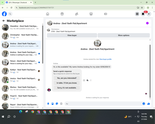Open the Windows Start menu
155x124 pixels.
(x=3, y=117)
